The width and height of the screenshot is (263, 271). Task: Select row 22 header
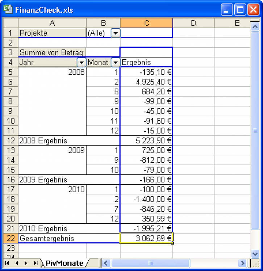(x=11, y=238)
